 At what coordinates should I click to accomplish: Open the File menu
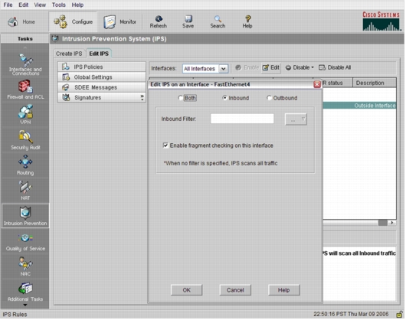pos(8,5)
